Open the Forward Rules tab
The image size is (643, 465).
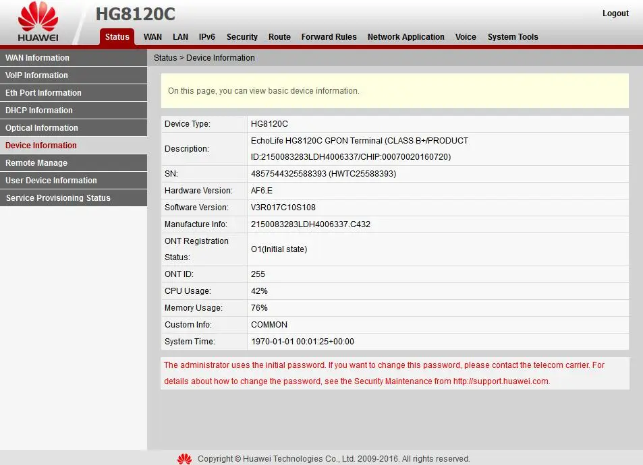[329, 37]
